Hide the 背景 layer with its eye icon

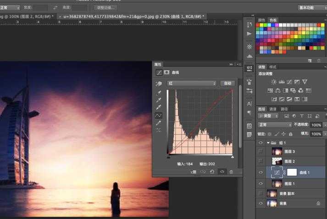click(x=260, y=203)
